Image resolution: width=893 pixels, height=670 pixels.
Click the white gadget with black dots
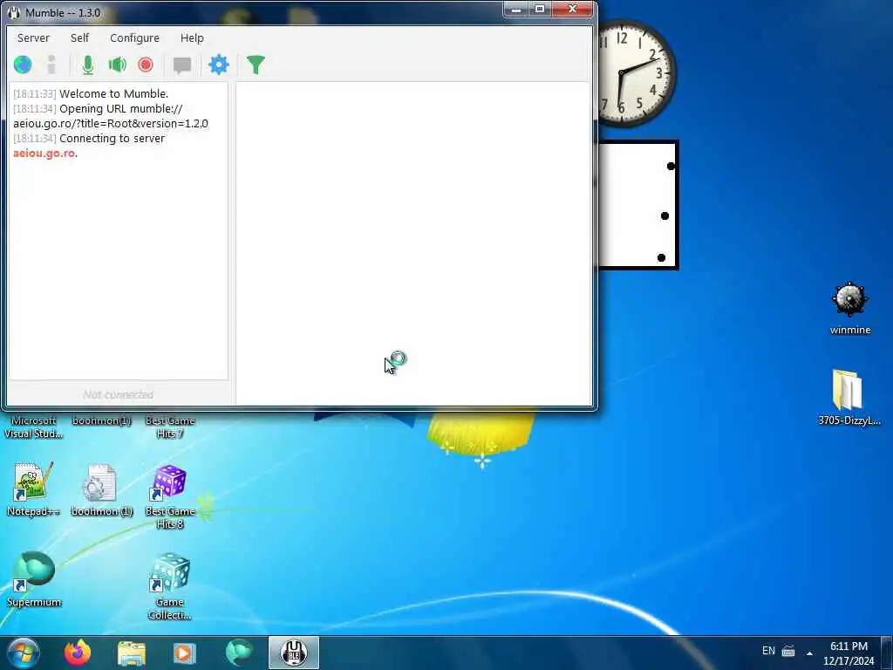coord(637,205)
